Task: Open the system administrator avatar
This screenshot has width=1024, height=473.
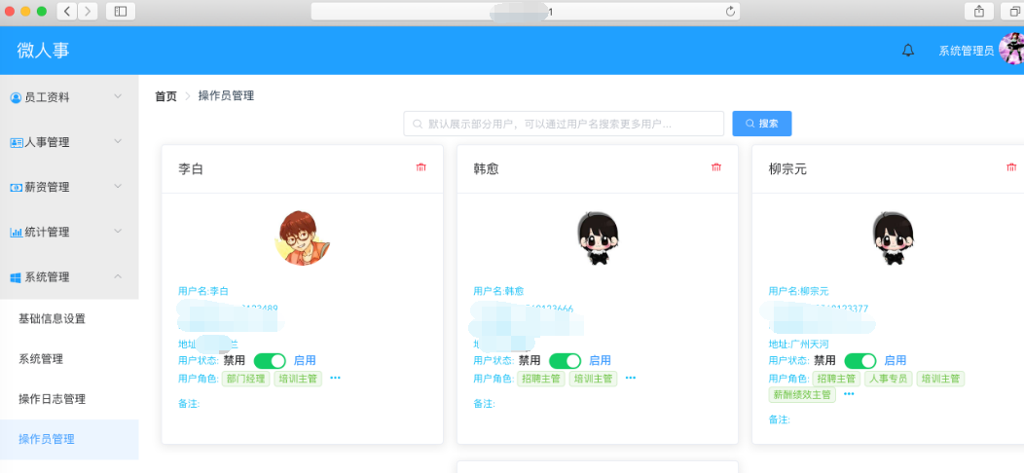Action: 1011,50
